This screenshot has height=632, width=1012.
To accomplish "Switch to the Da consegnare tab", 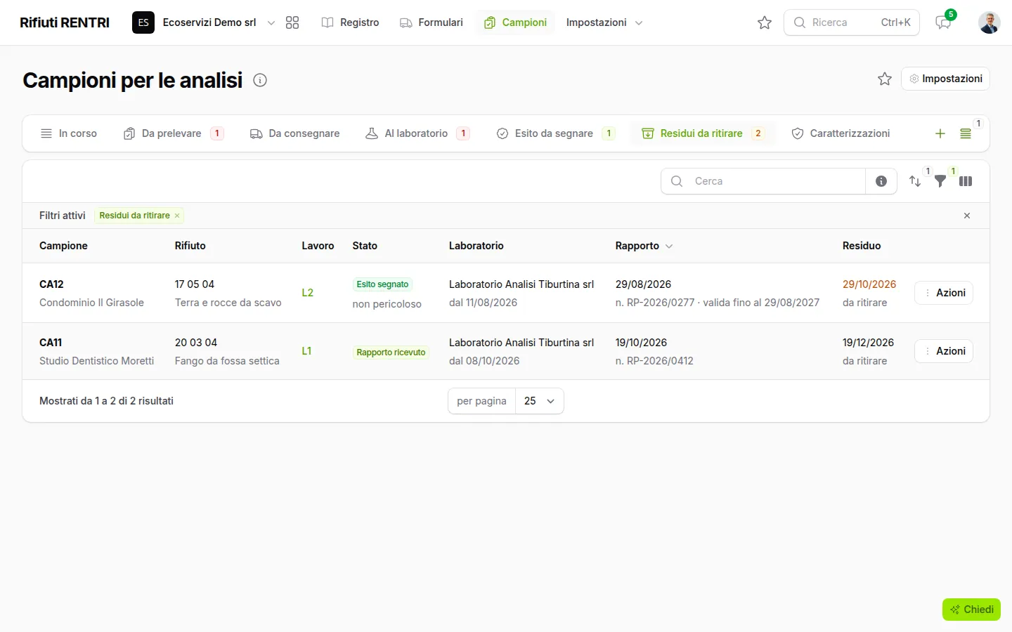I will click(x=295, y=133).
